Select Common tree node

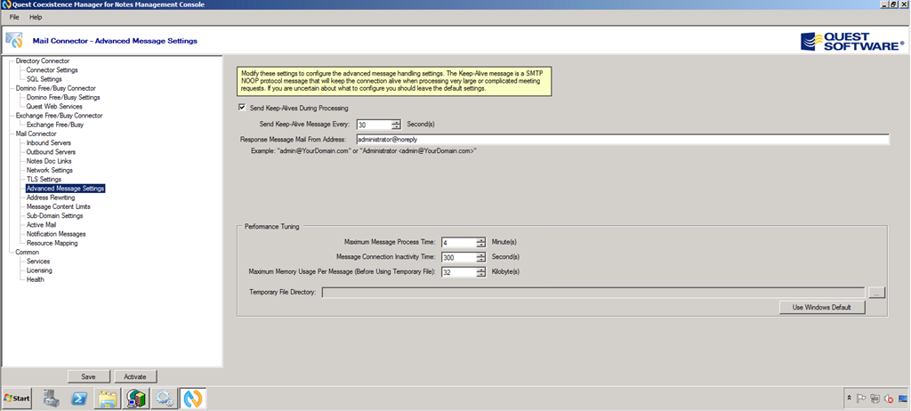(28, 253)
